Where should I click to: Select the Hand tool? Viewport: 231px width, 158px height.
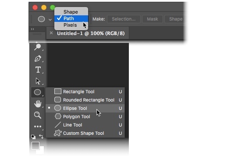[x=38, y=104]
